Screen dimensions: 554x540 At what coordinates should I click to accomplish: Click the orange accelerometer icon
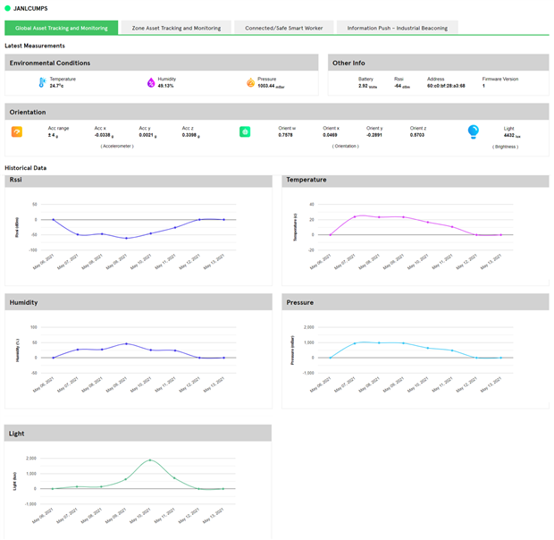(17, 131)
